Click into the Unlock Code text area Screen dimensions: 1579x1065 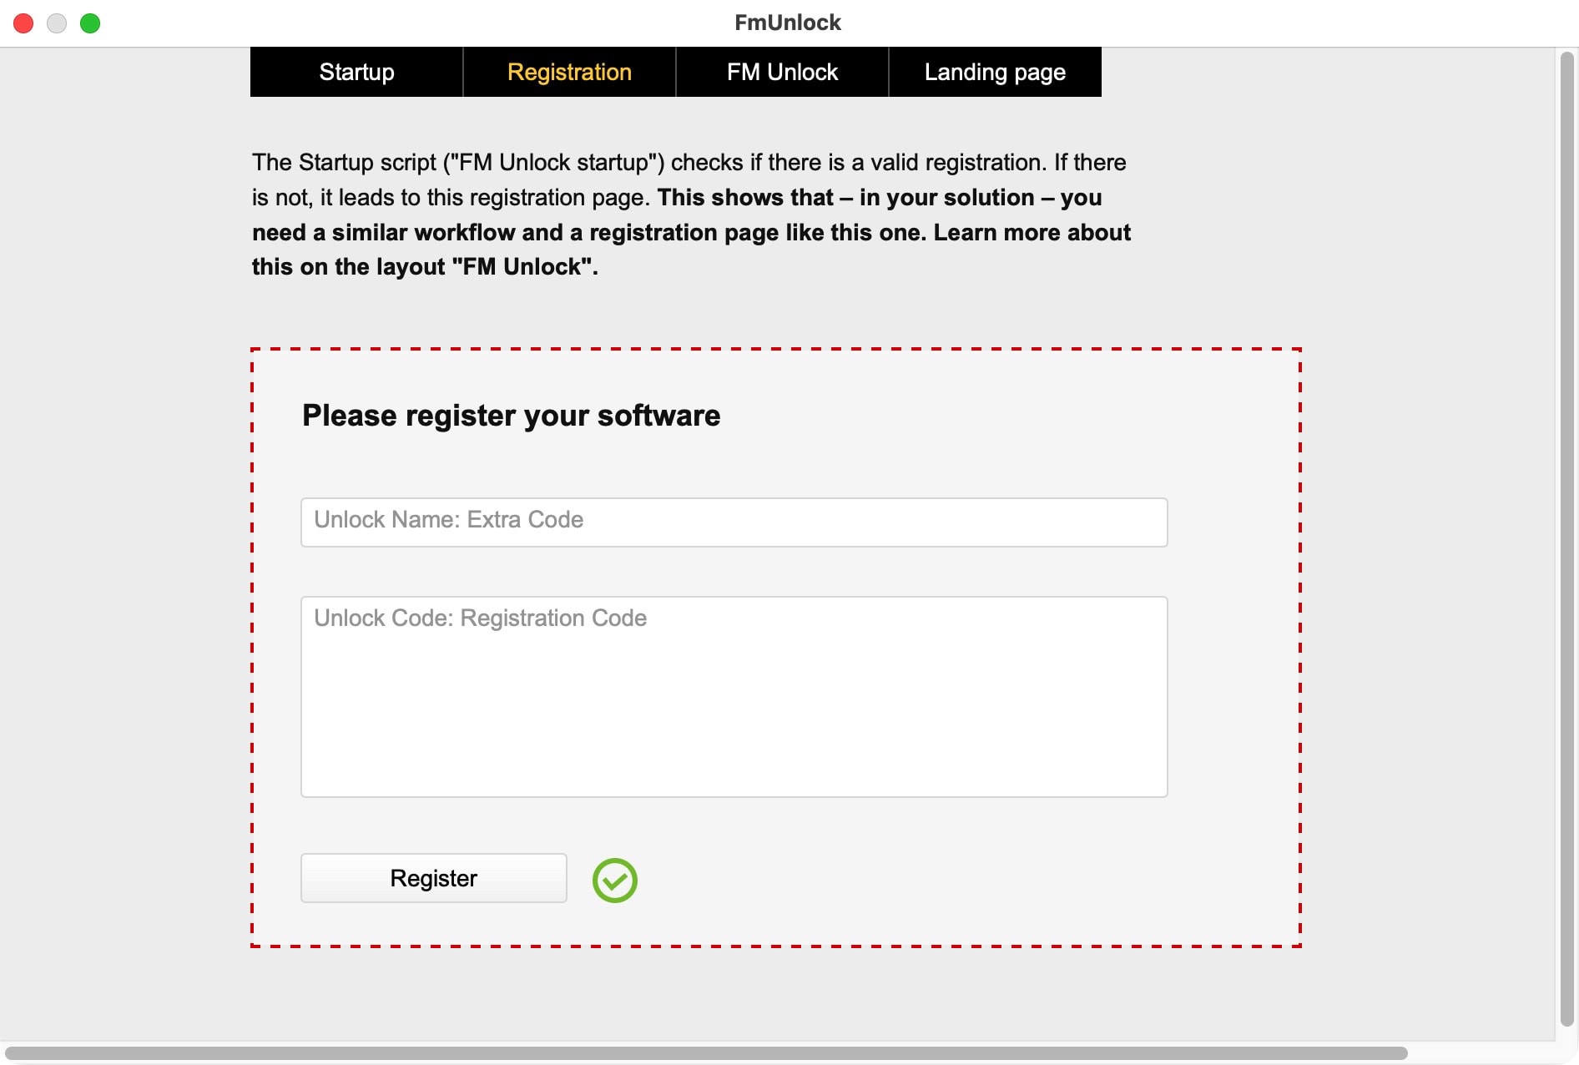click(x=734, y=696)
